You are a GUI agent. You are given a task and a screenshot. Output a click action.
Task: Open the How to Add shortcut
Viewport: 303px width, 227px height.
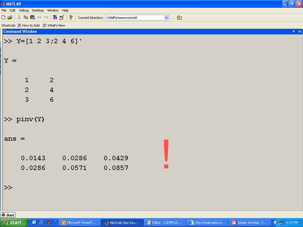[28, 26]
